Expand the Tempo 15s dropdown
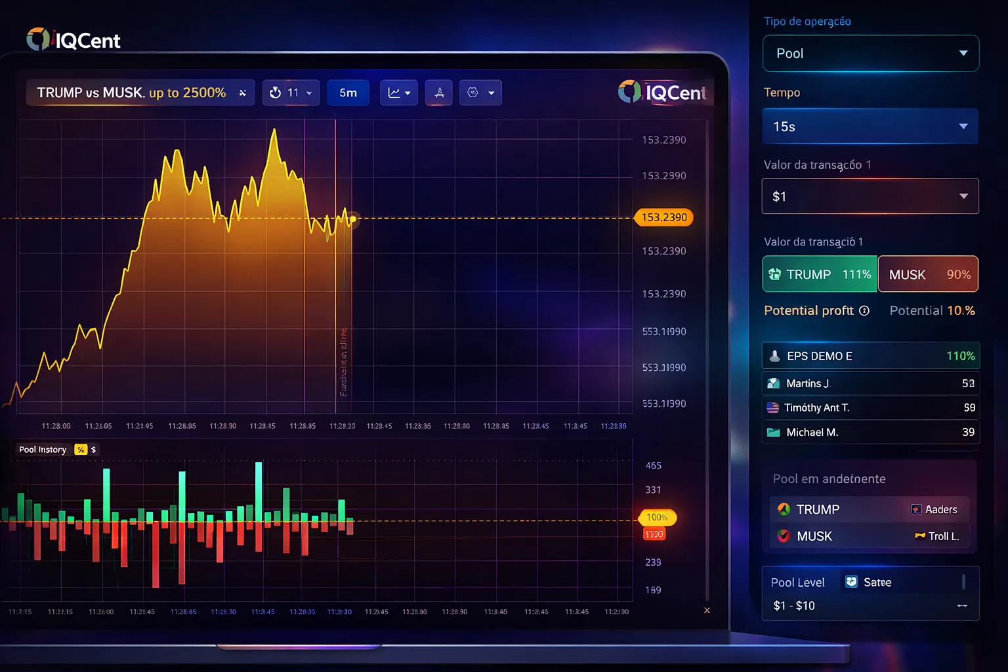Viewport: 1008px width, 672px height. [871, 127]
